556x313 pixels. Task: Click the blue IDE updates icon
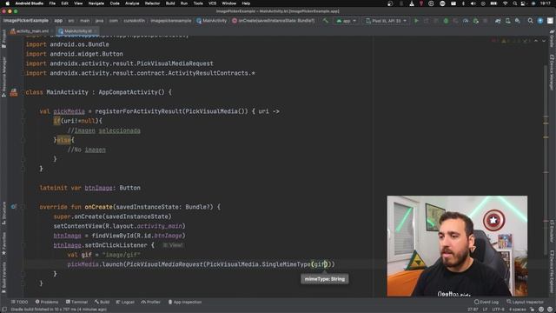540,21
